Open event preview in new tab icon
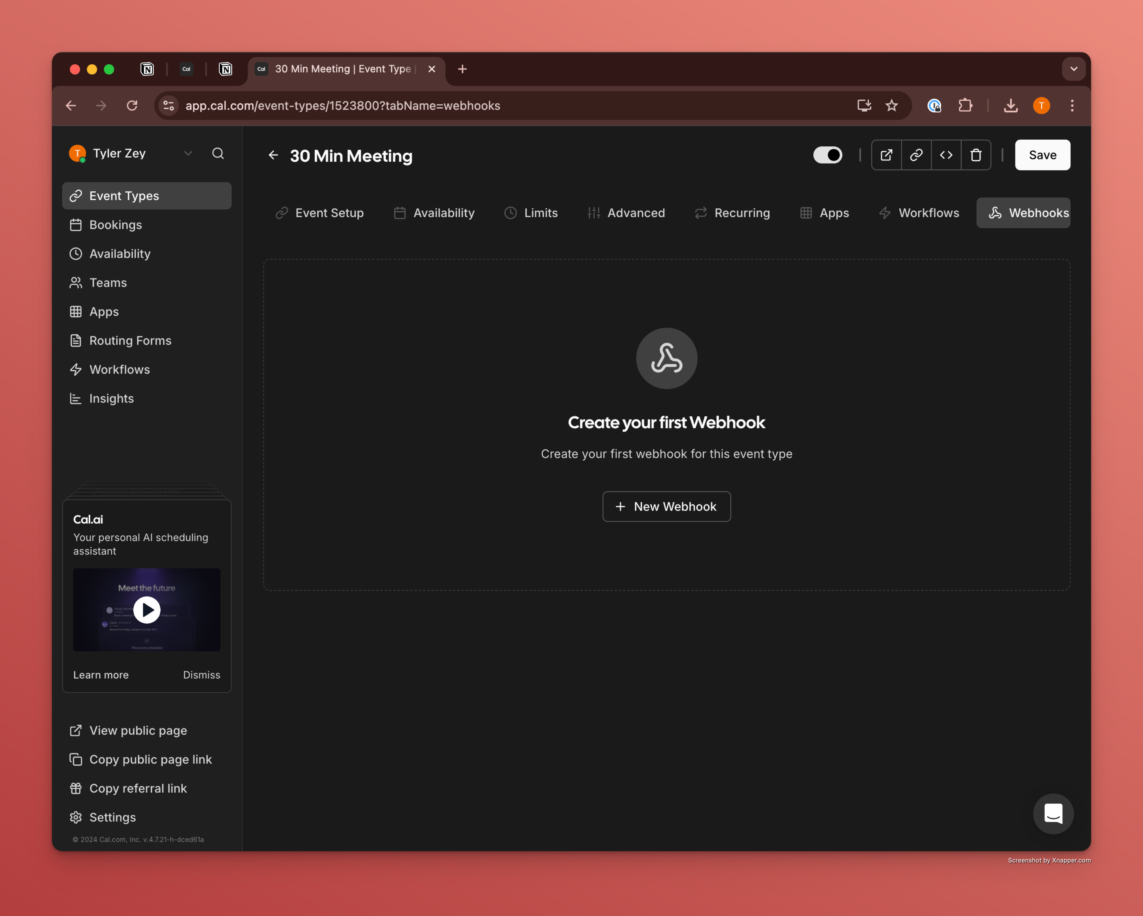1143x916 pixels. pos(886,155)
